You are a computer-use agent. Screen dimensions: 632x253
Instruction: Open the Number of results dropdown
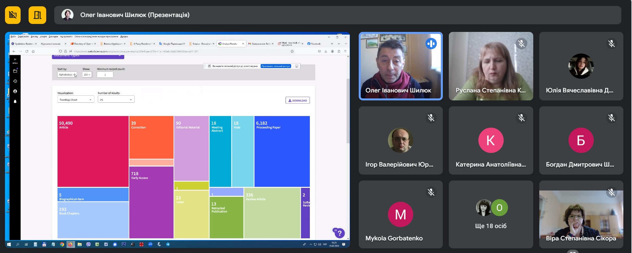(x=116, y=99)
